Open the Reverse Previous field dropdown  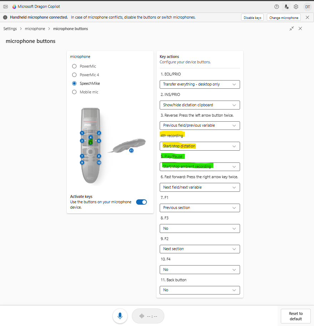(200, 126)
